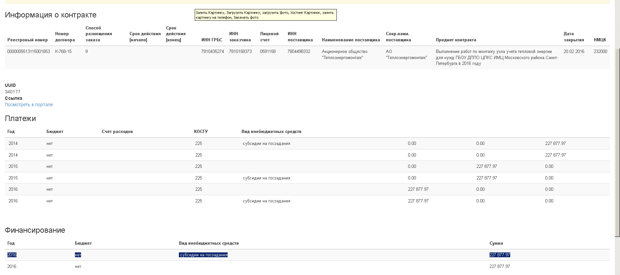Click 'субсидии на госзадания' in first 2014 row
620x275 pixels.
tap(266, 143)
